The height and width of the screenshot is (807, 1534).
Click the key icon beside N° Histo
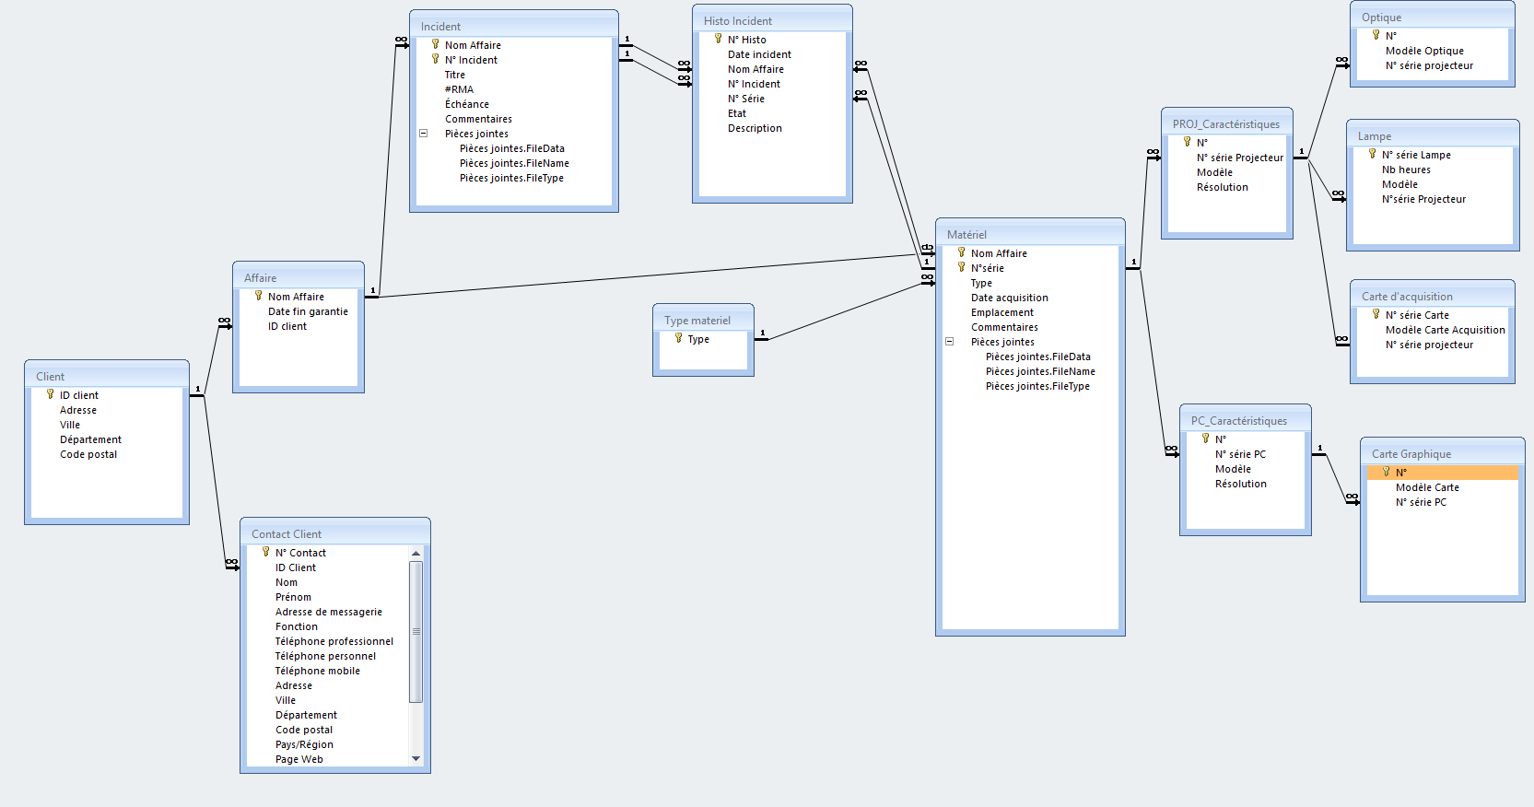point(718,39)
